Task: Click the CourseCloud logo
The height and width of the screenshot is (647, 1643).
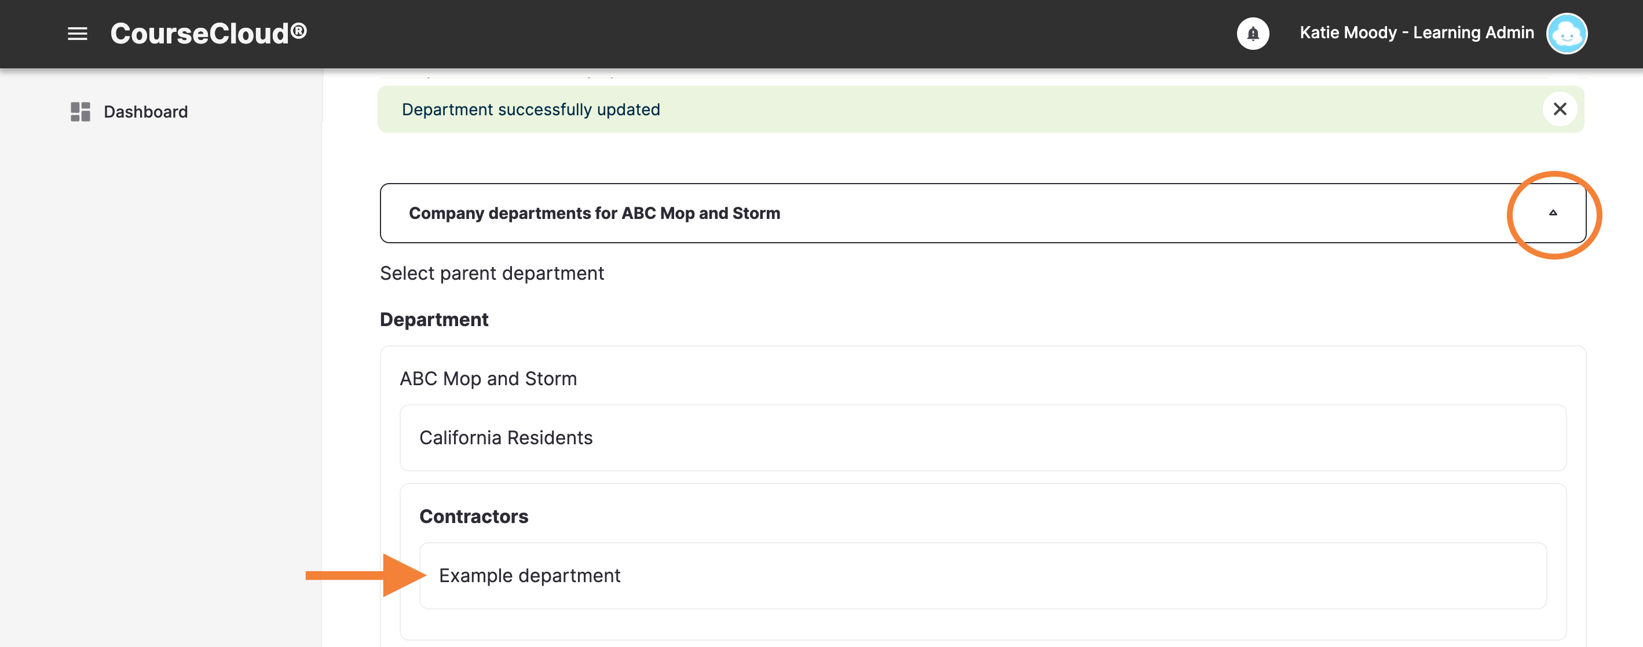Action: pos(208,33)
